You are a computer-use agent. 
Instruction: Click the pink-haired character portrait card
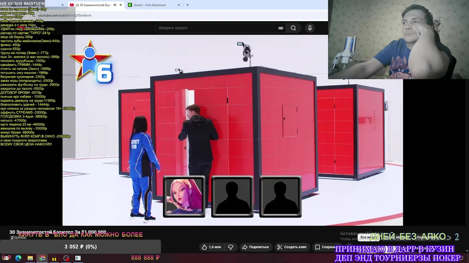[184, 197]
